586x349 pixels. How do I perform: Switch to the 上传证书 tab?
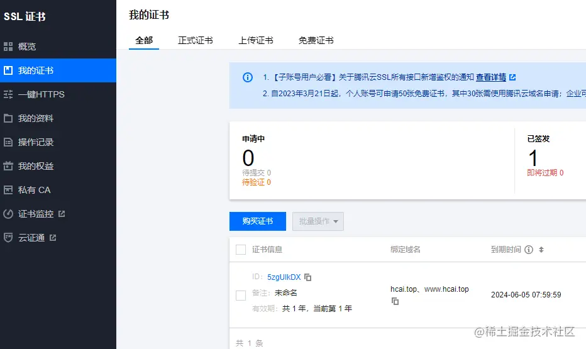tap(256, 40)
